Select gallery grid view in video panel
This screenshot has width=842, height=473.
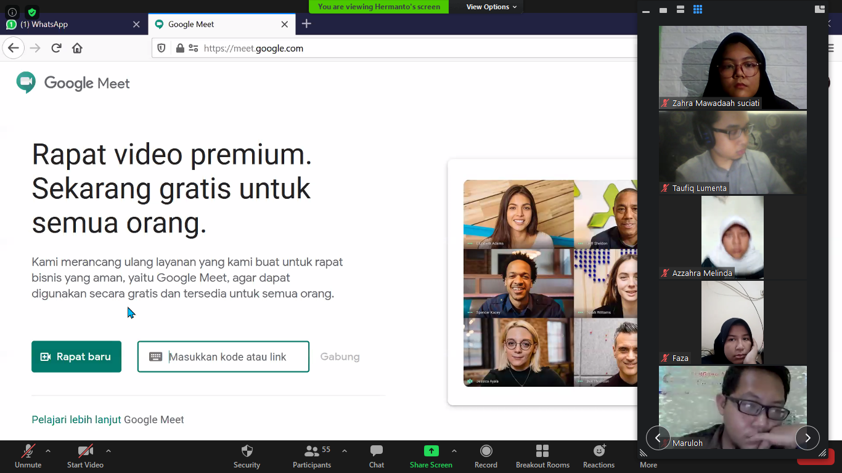(x=698, y=9)
